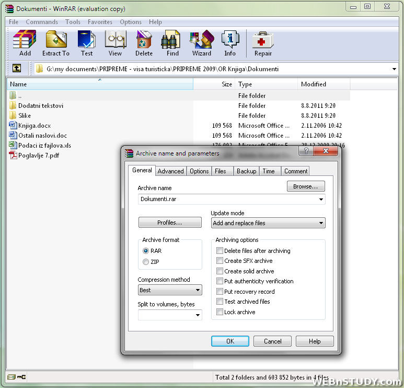Click the drive icon in status bar
404x388 pixels.
[x=11, y=377]
